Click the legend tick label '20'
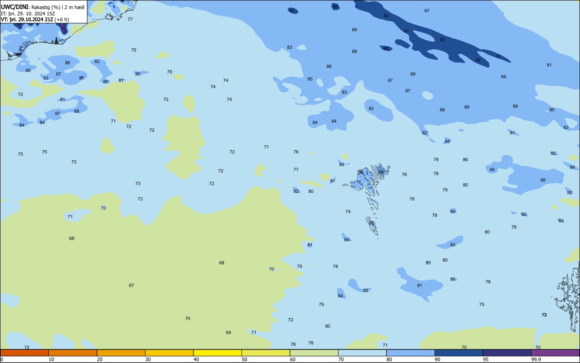The image size is (580, 363). pyautogui.click(x=100, y=359)
